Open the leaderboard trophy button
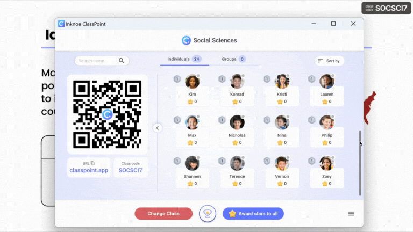This screenshot has width=413, height=232. [208, 214]
